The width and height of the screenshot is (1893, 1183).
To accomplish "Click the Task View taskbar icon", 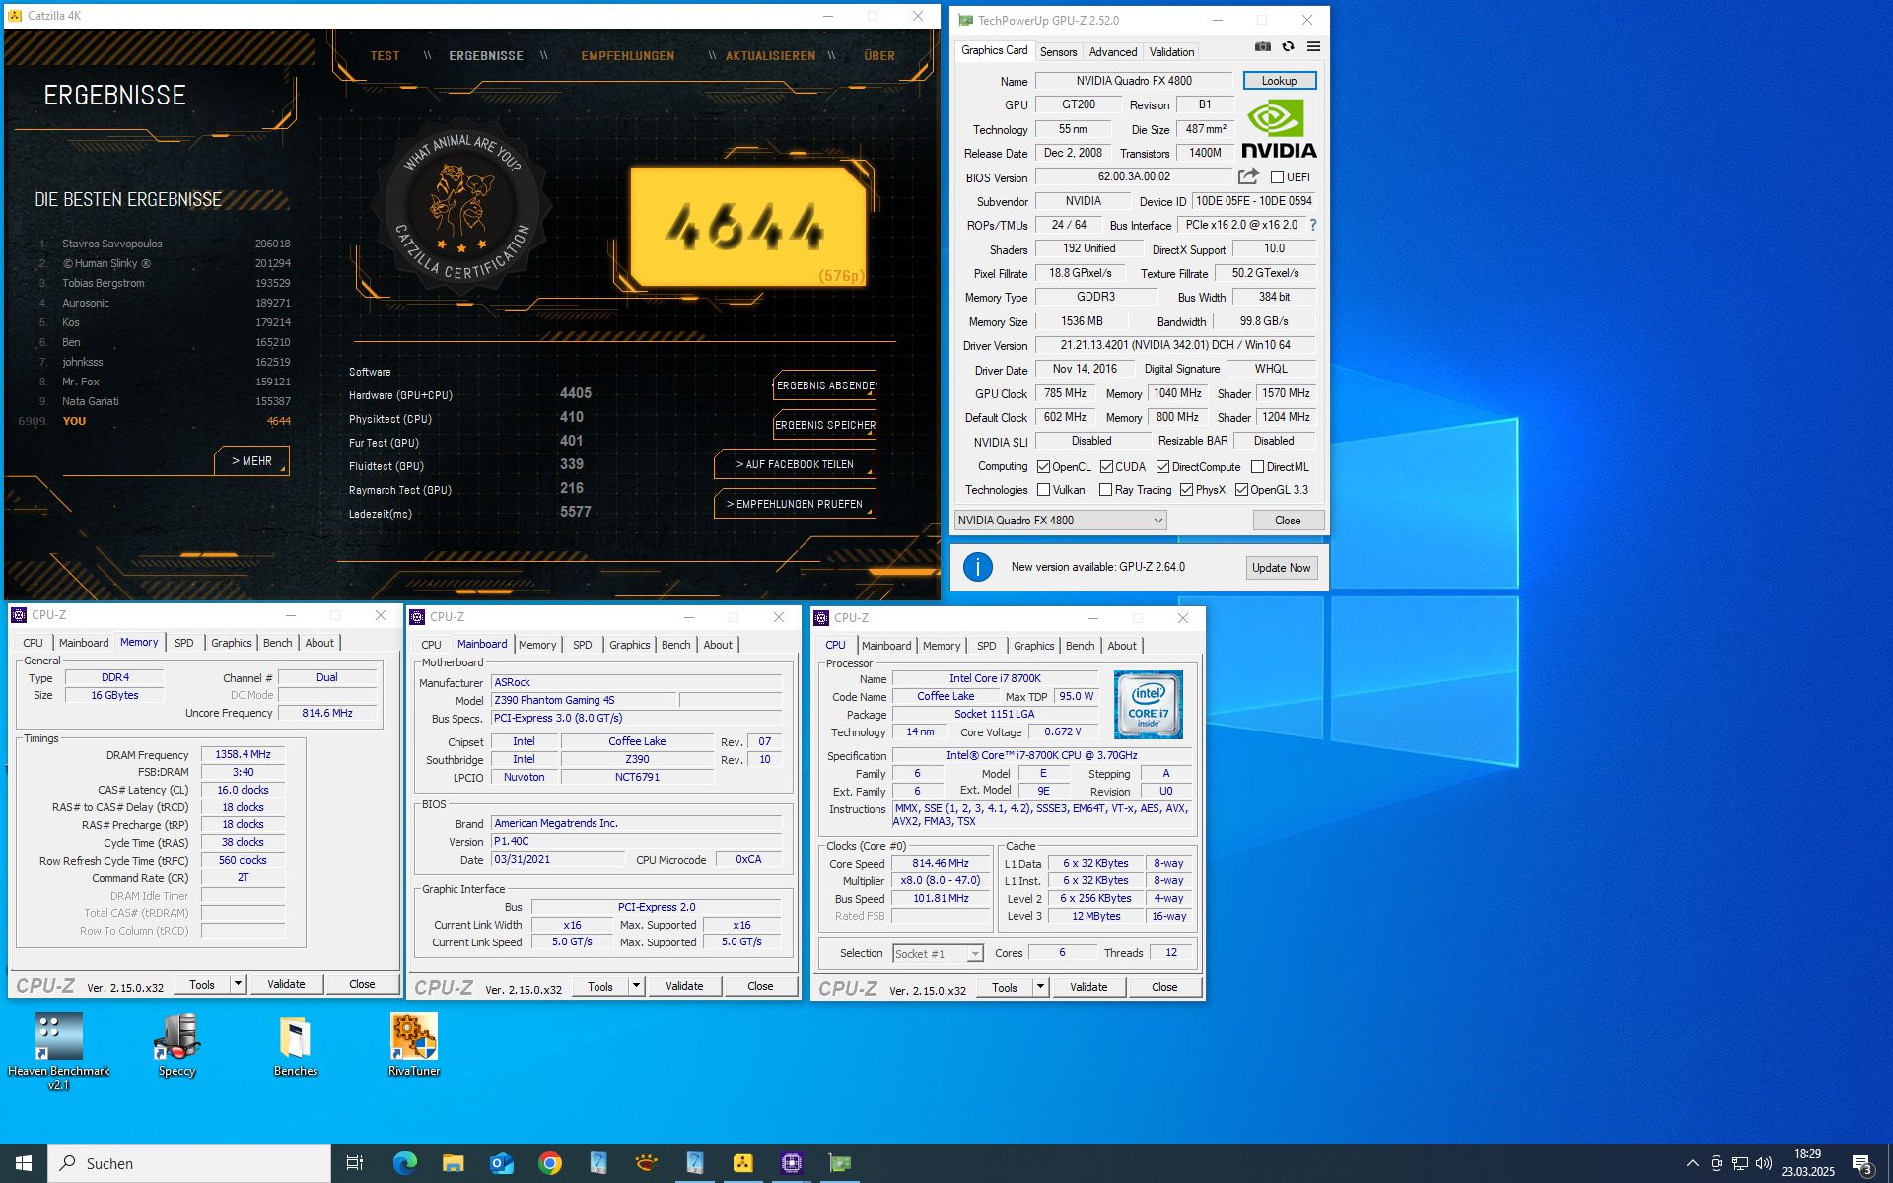I will 355,1163.
